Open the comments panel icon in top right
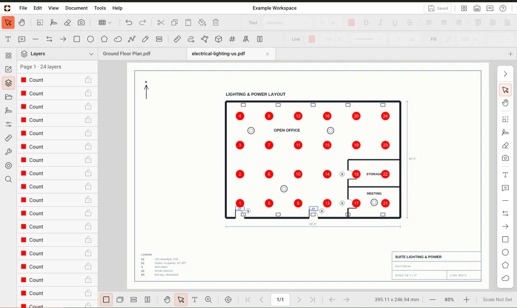 pyautogui.click(x=490, y=8)
